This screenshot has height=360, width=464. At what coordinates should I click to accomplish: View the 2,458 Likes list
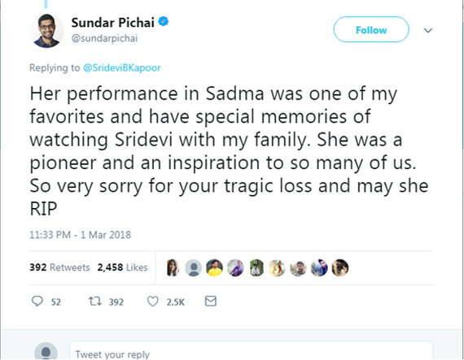click(x=122, y=267)
